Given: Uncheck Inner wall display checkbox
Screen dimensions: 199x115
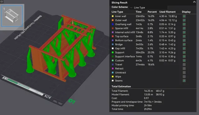Looking at the screenshot, I should click(x=184, y=16).
